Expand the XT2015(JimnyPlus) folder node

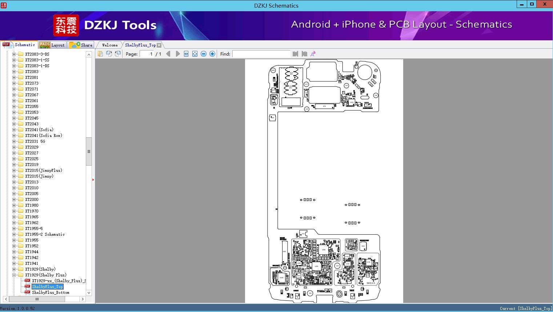click(14, 170)
